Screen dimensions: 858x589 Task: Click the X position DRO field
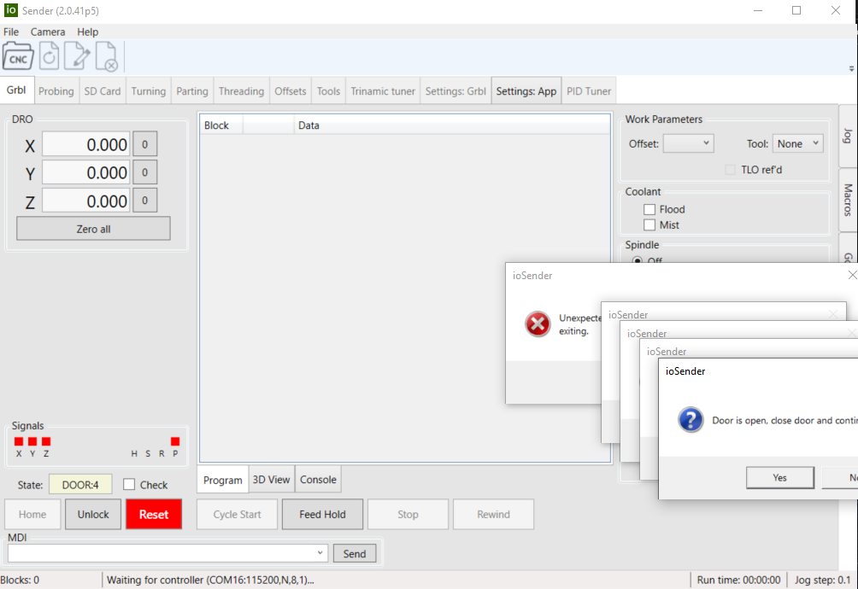pyautogui.click(x=86, y=144)
